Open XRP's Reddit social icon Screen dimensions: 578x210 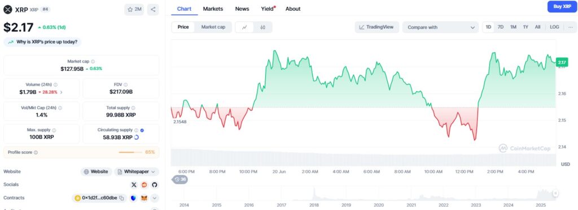coord(144,185)
